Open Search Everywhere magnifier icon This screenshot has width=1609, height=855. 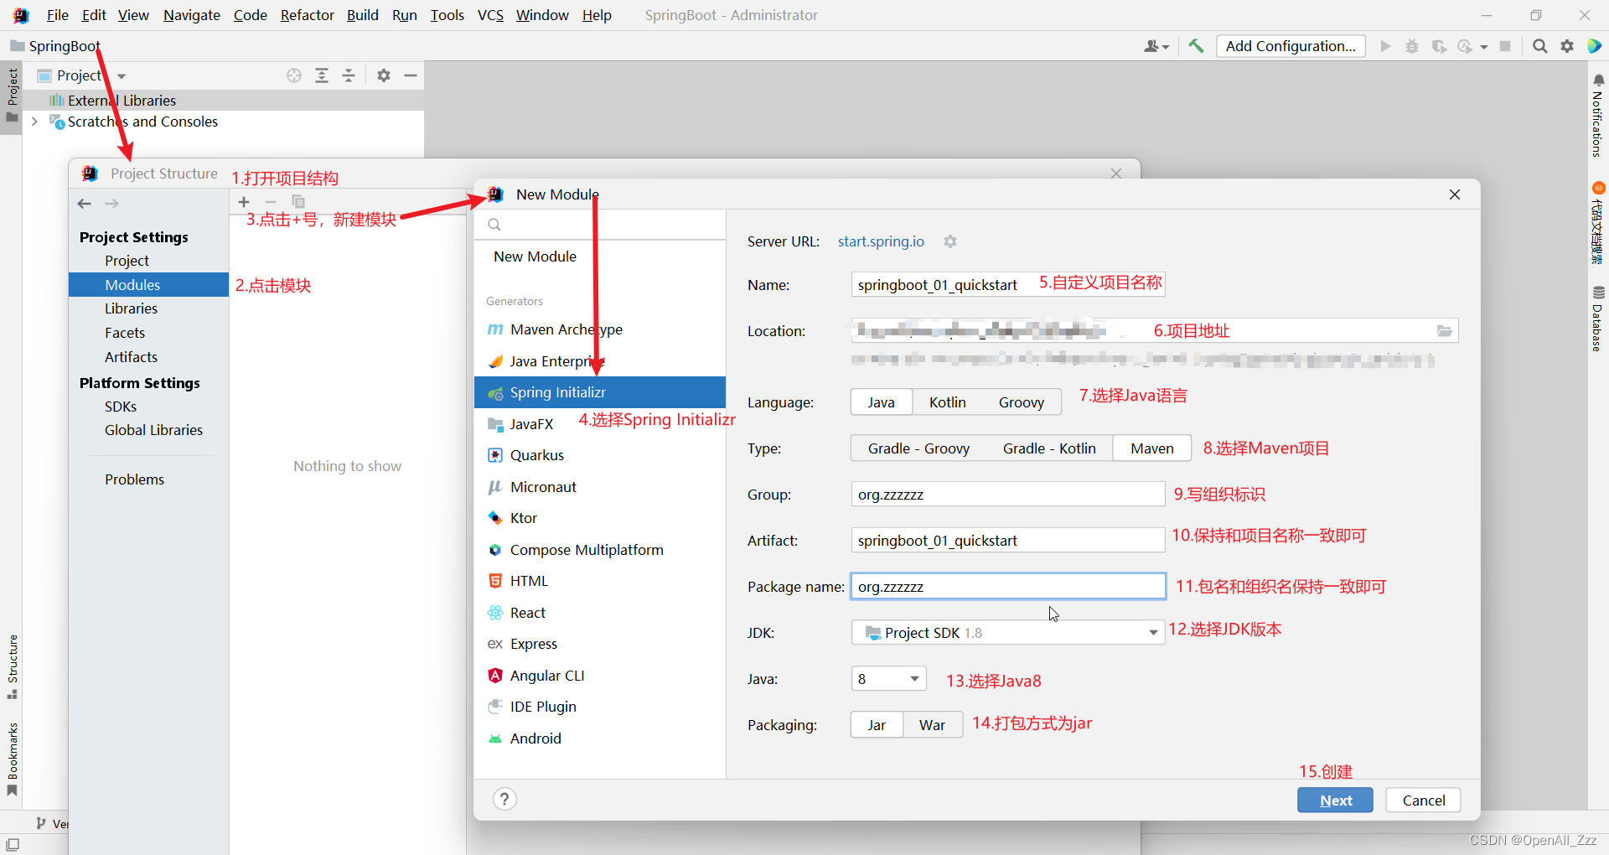tap(1540, 46)
